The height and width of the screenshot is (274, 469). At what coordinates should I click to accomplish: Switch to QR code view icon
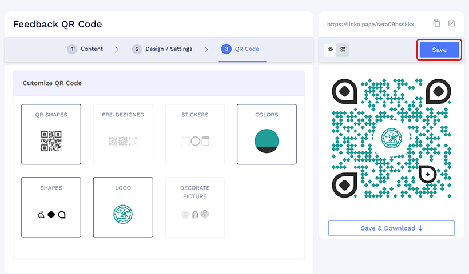pyautogui.click(x=343, y=50)
